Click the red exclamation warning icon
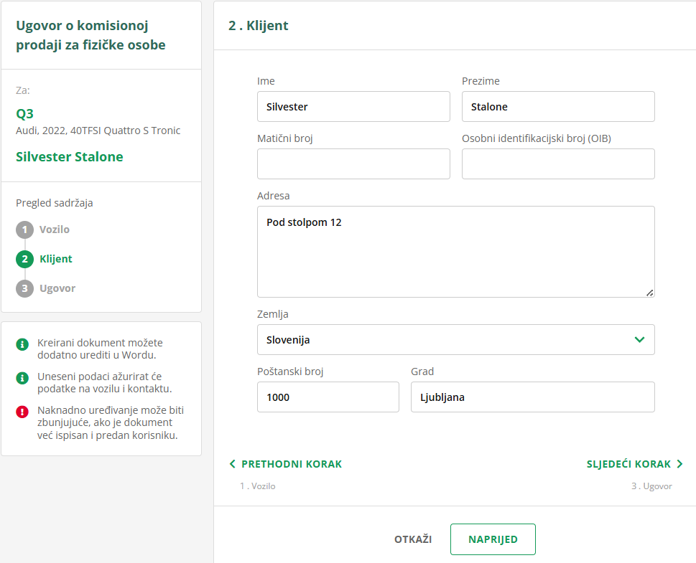 [22, 411]
